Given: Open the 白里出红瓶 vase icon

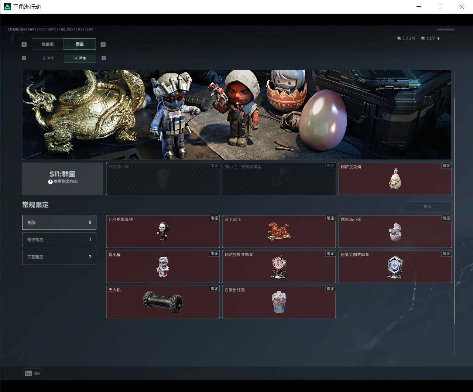Looking at the screenshot, I should (279, 302).
